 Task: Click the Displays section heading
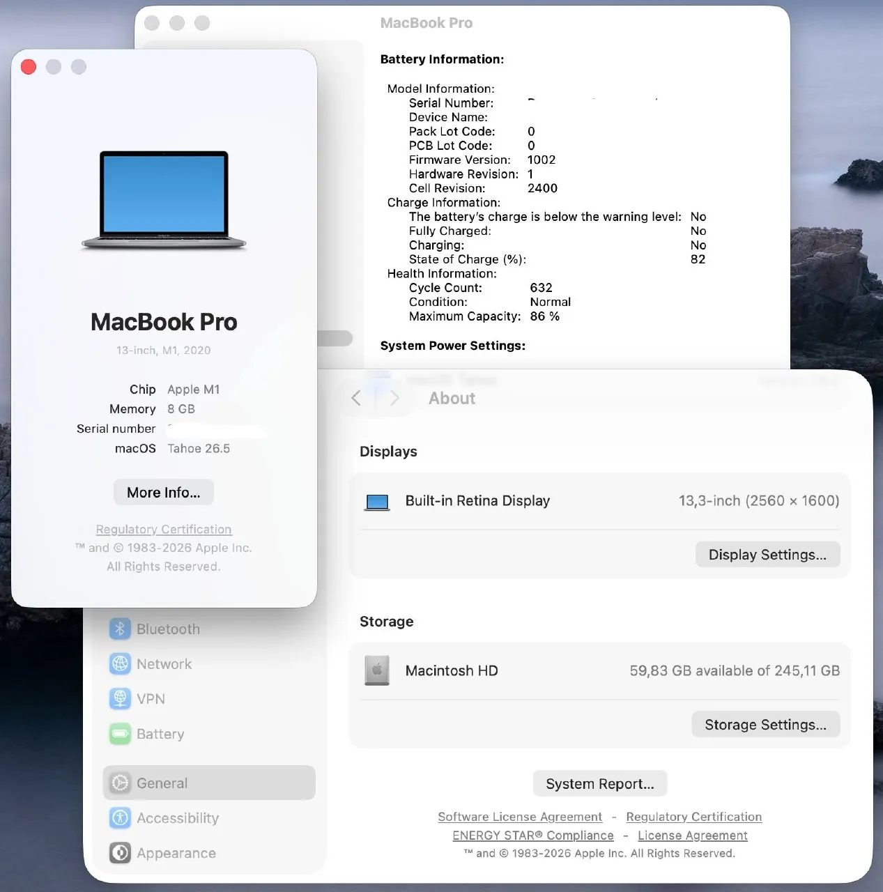coord(388,452)
